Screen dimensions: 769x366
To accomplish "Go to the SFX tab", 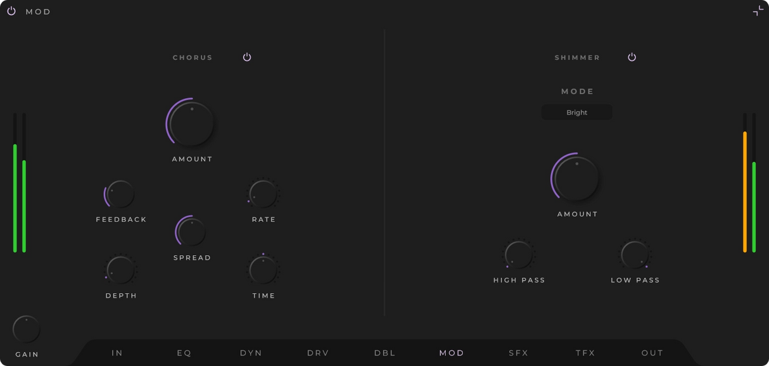I will [518, 353].
